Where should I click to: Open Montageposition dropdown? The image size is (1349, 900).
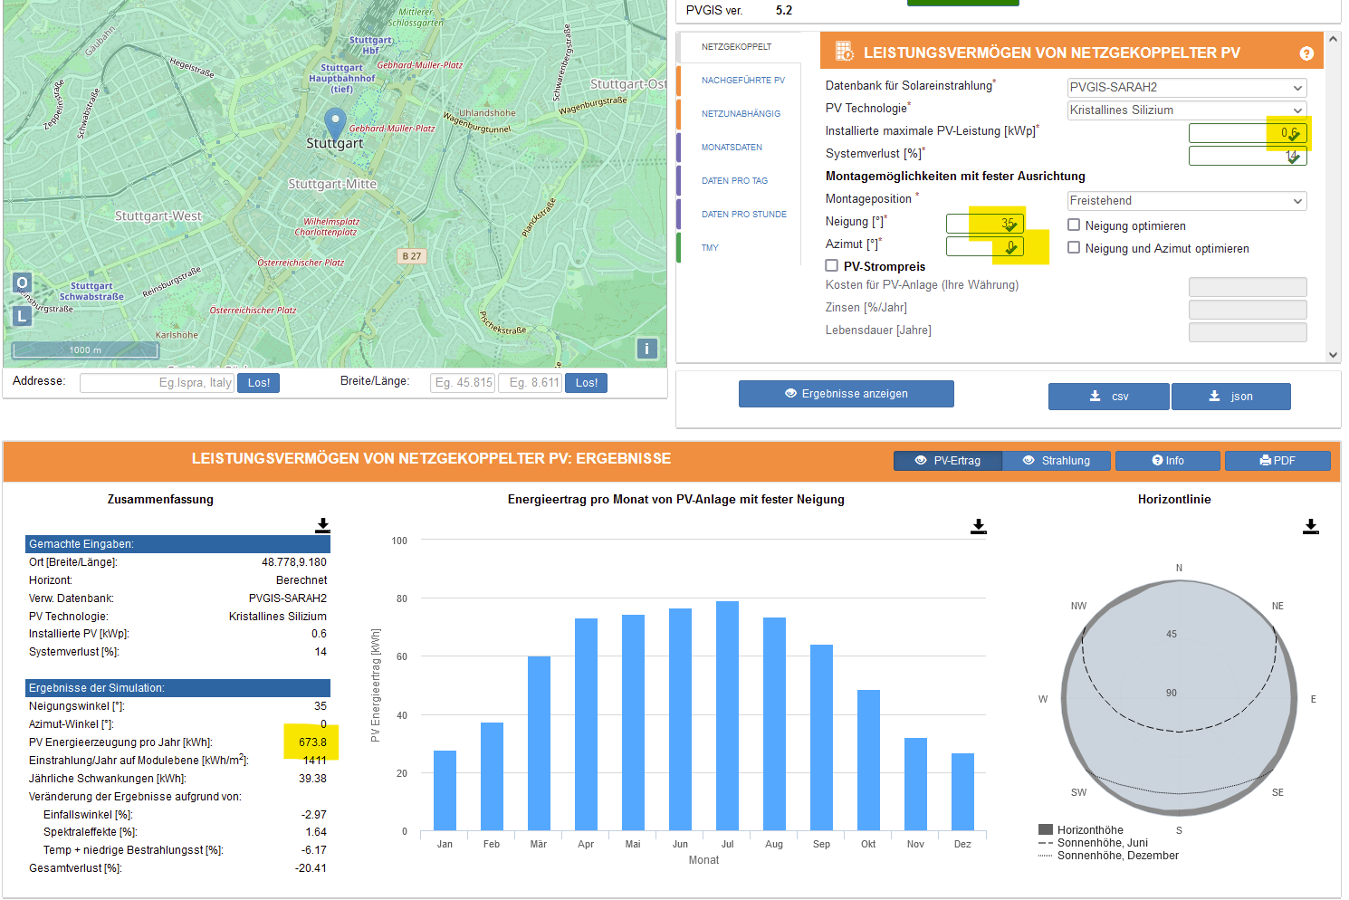[1187, 201]
